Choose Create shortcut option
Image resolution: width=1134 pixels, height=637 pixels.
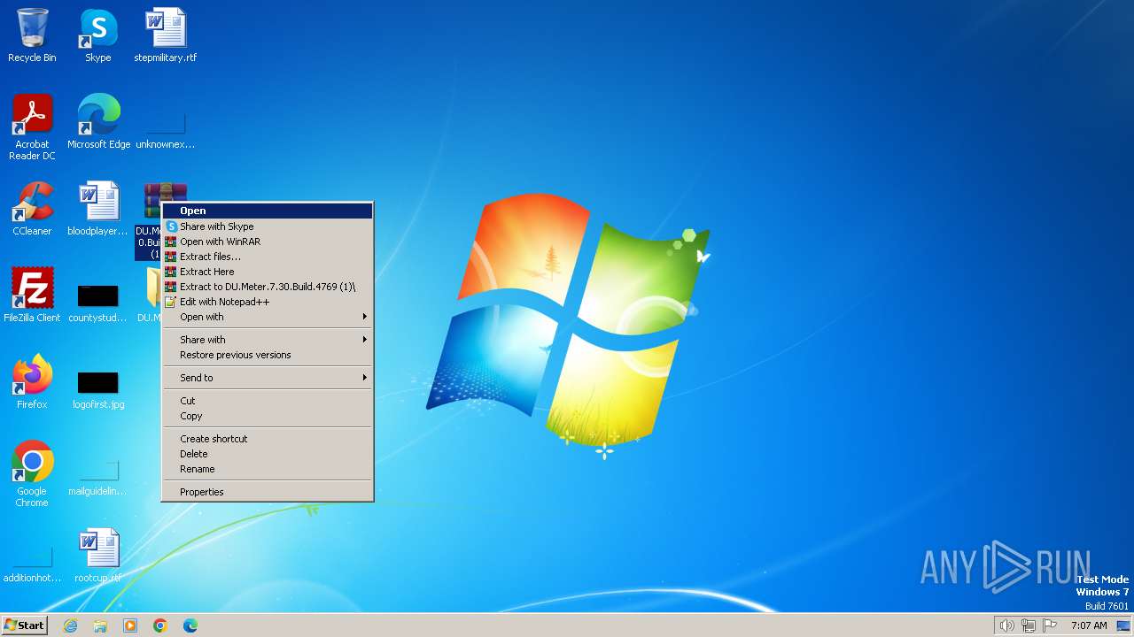point(268,439)
